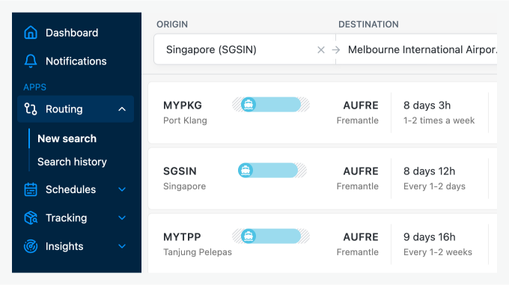
Task: Select the Routing menu item
Action: pos(76,109)
